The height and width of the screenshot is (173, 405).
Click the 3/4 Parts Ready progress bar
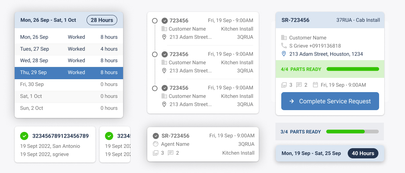[x=352, y=132]
